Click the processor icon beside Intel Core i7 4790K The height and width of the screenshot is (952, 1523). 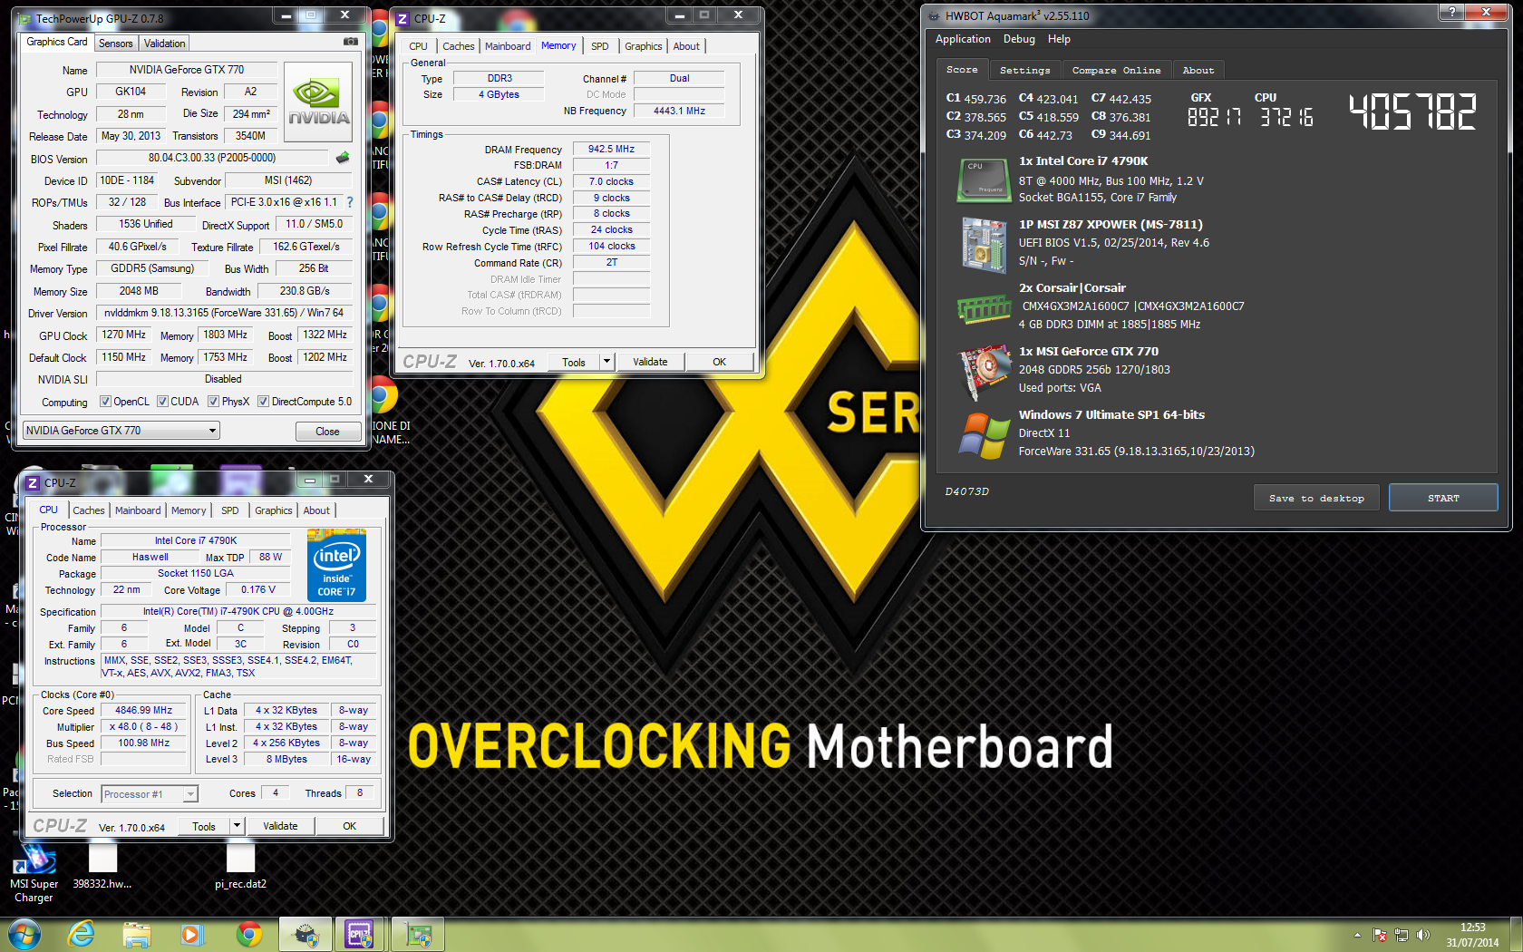pyautogui.click(x=984, y=180)
